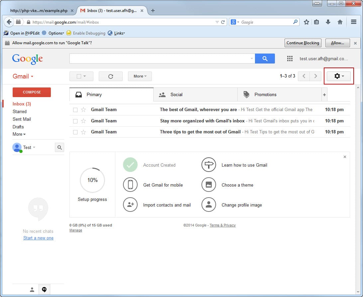Click the refresh mail icon
Screen dimensions: 363x297
111,76
